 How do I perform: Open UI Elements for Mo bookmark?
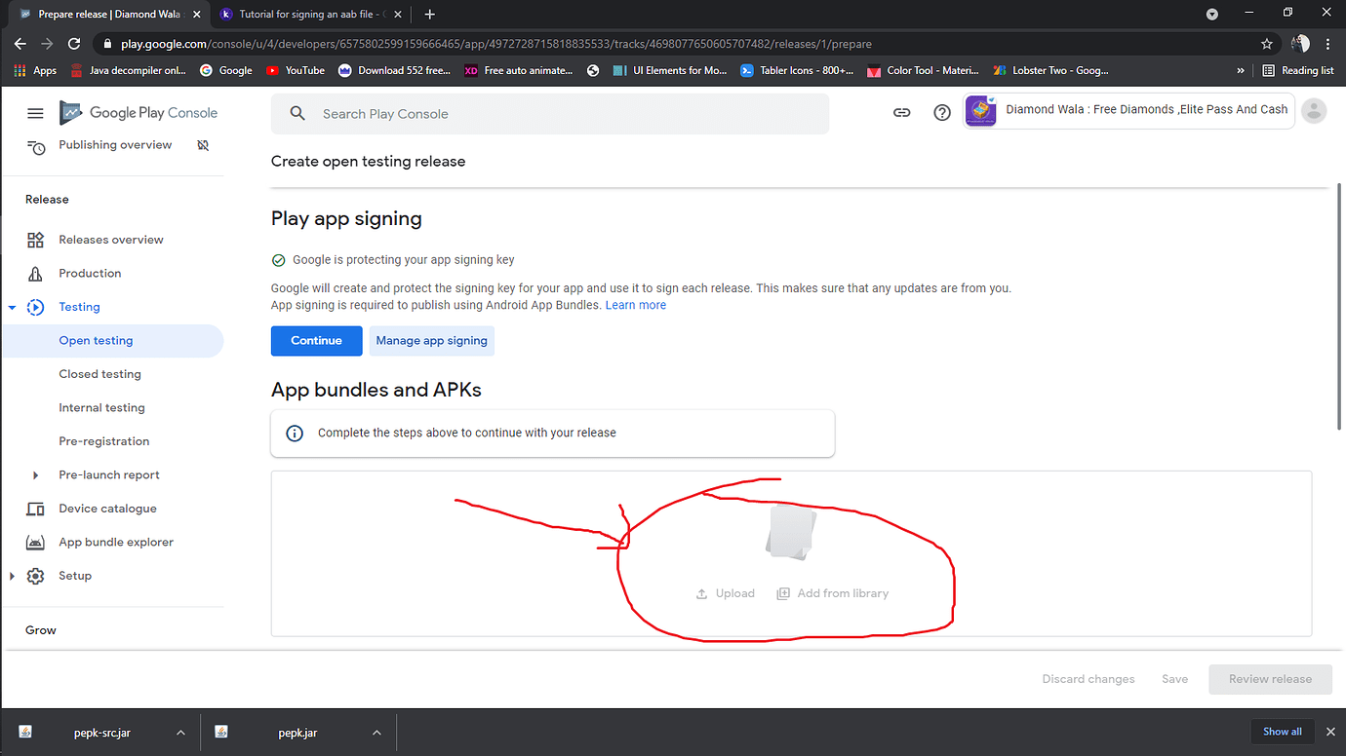(670, 70)
